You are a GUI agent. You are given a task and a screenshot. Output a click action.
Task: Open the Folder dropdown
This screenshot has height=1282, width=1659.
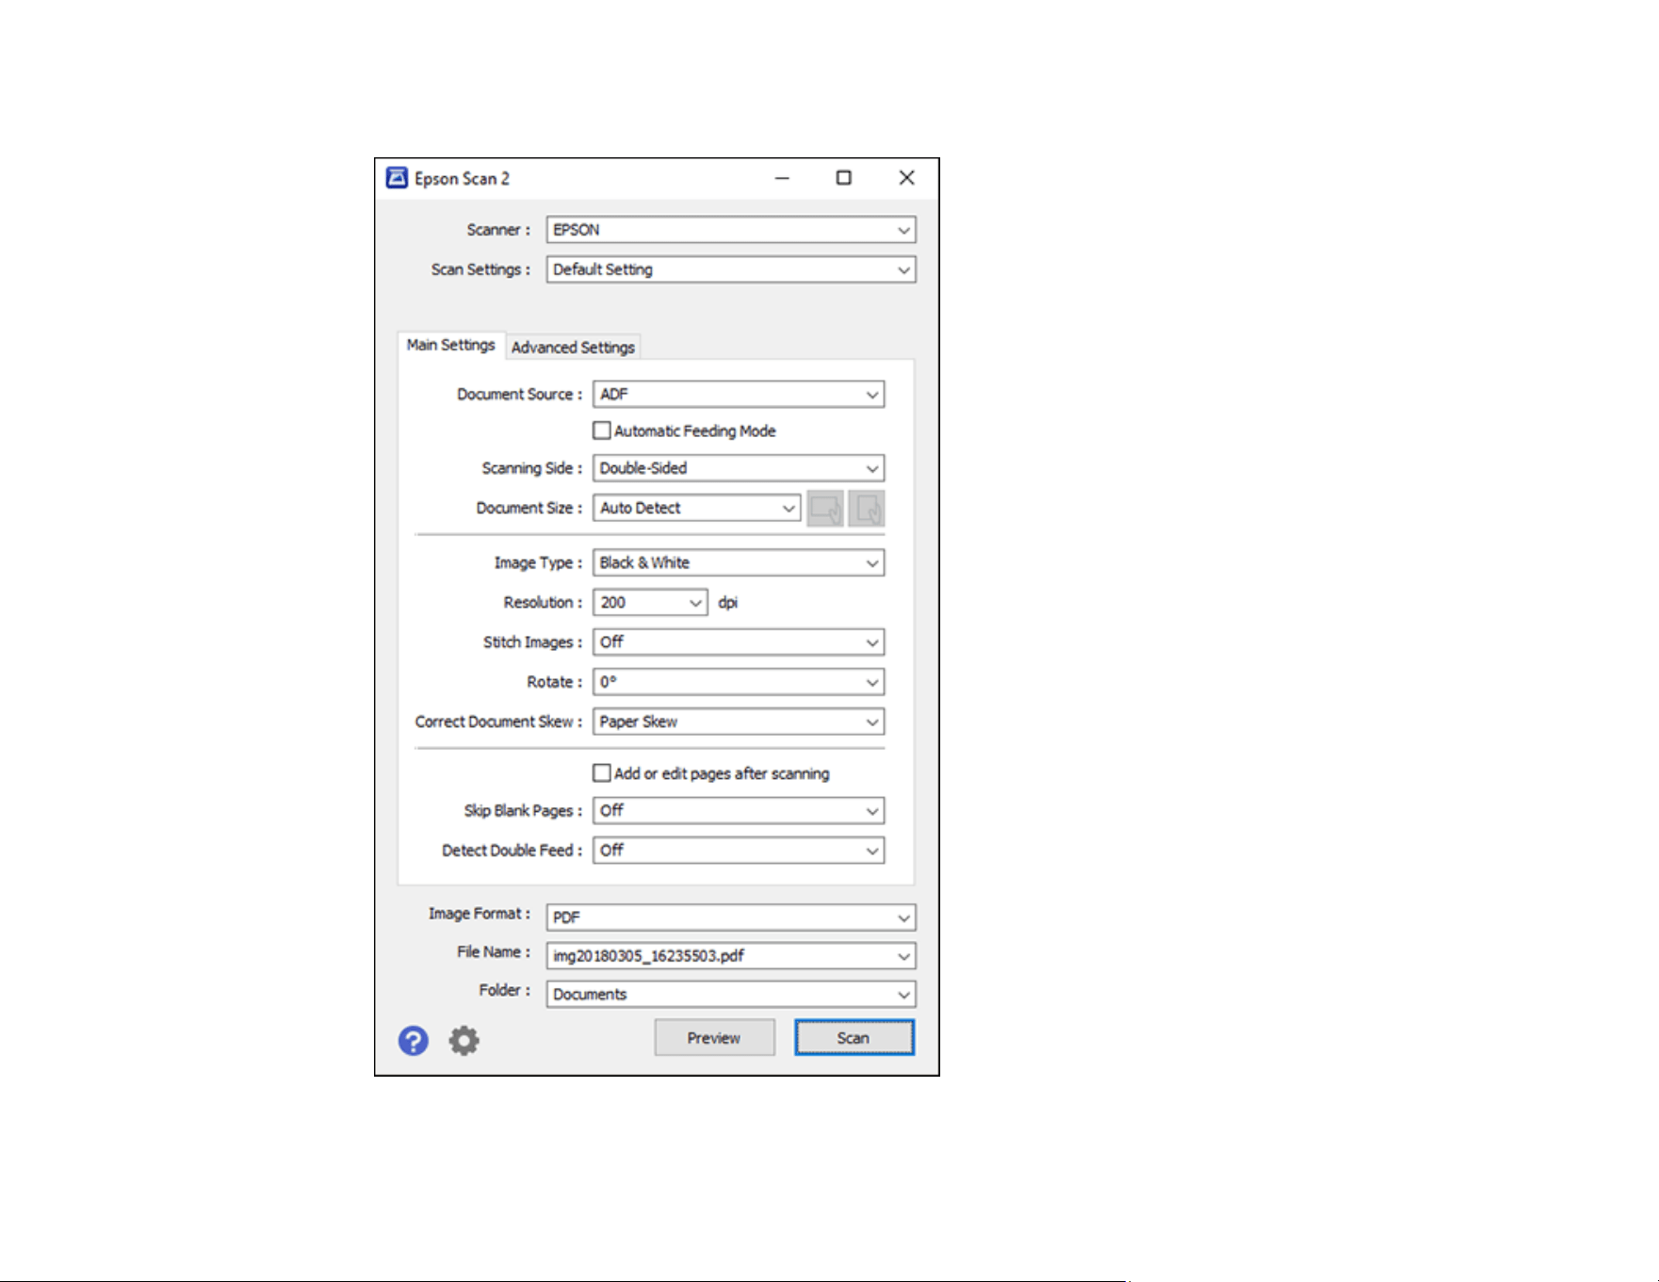click(731, 995)
